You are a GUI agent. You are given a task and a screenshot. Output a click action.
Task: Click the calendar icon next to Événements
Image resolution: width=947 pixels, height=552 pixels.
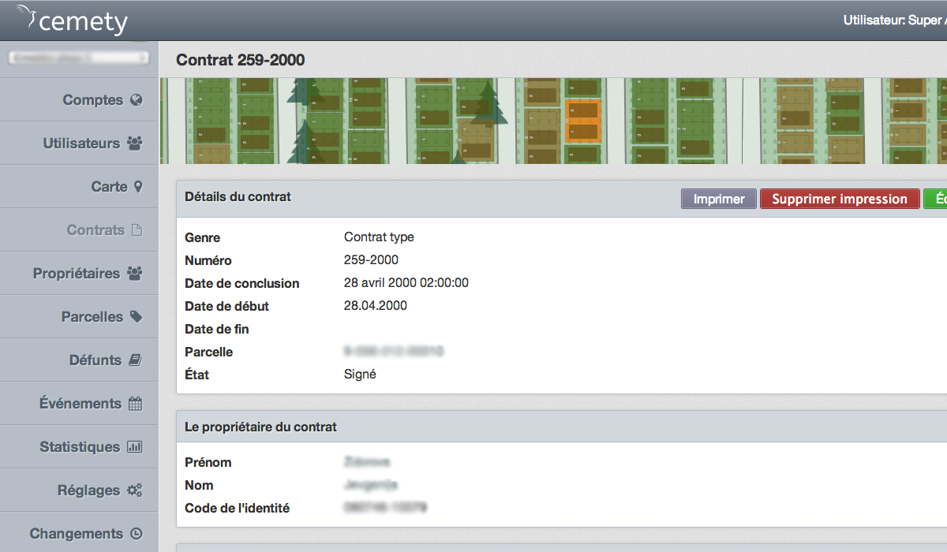coord(135,404)
